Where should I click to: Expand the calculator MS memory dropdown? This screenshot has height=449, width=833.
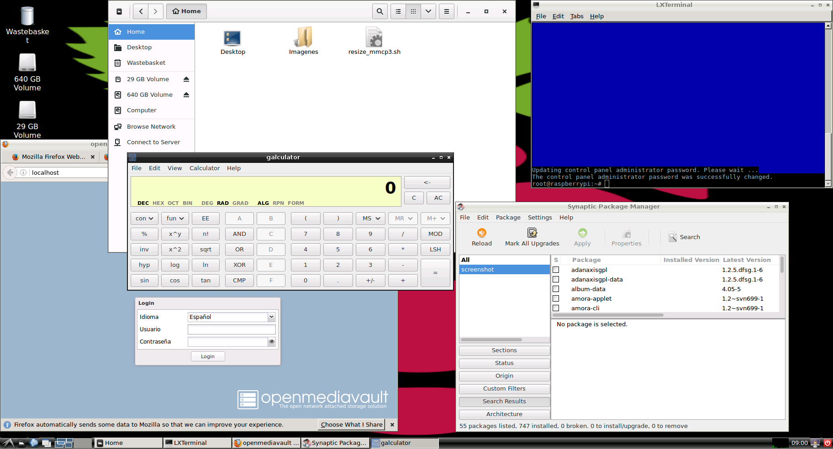371,219
